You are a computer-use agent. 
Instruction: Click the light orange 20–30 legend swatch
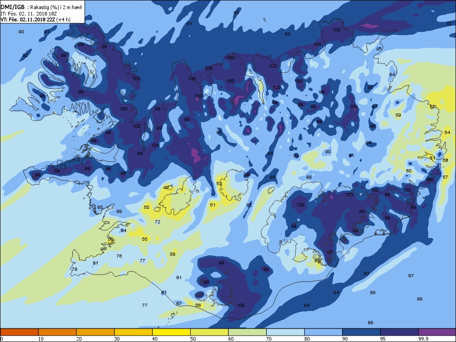click(95, 332)
